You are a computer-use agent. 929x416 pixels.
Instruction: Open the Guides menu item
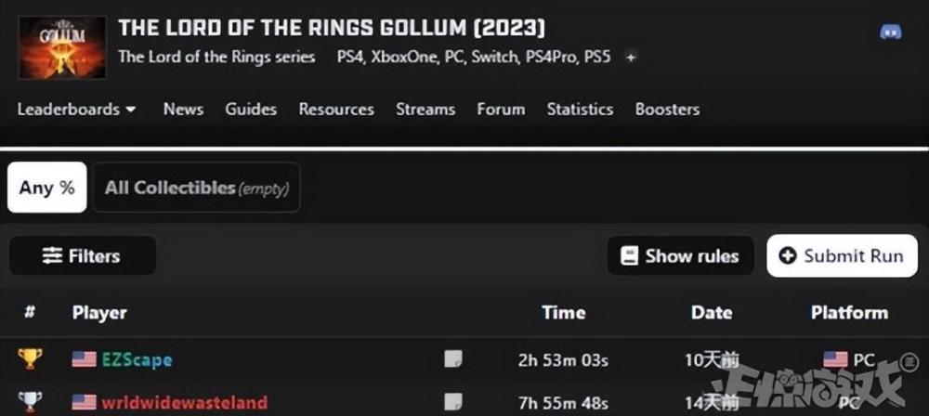pos(251,110)
